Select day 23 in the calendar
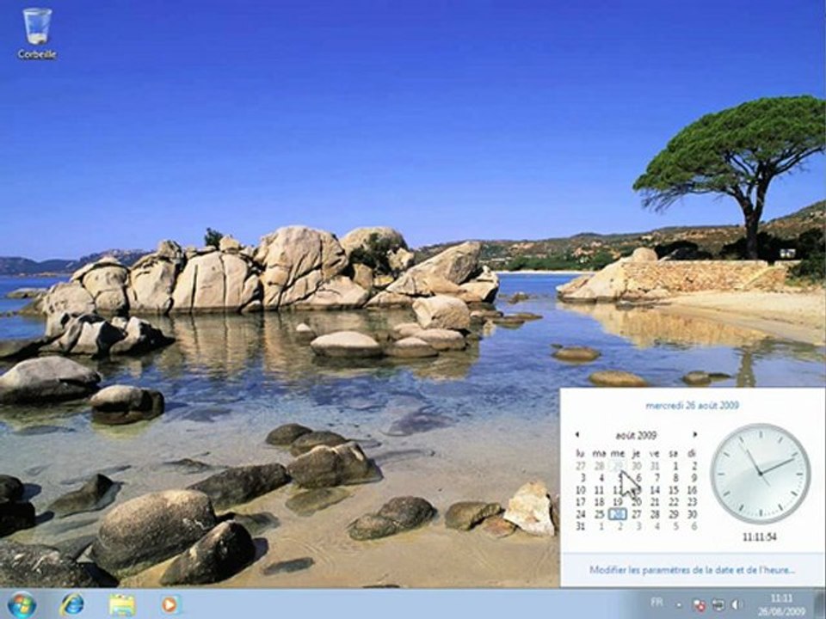 [692, 502]
